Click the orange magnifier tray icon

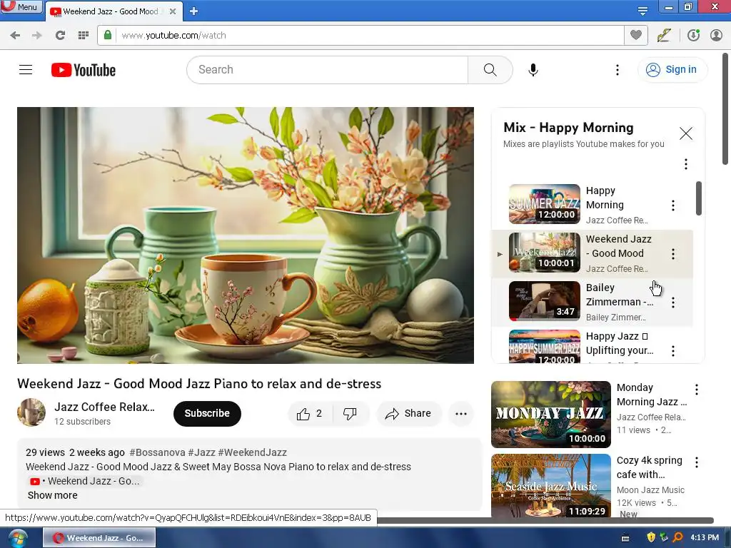(x=677, y=538)
